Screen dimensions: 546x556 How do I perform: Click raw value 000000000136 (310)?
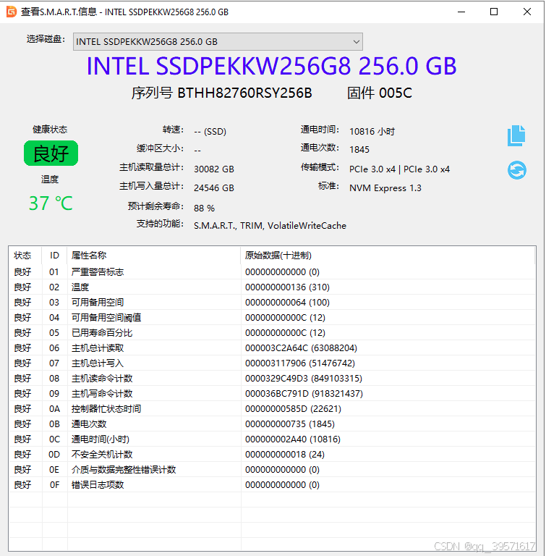287,287
